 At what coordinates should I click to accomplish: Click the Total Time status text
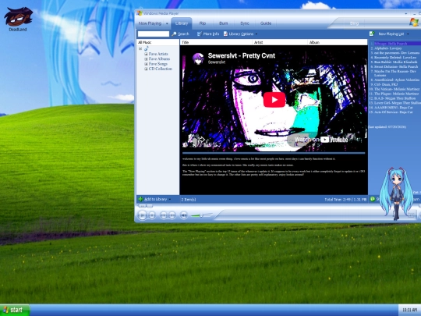[x=345, y=200]
